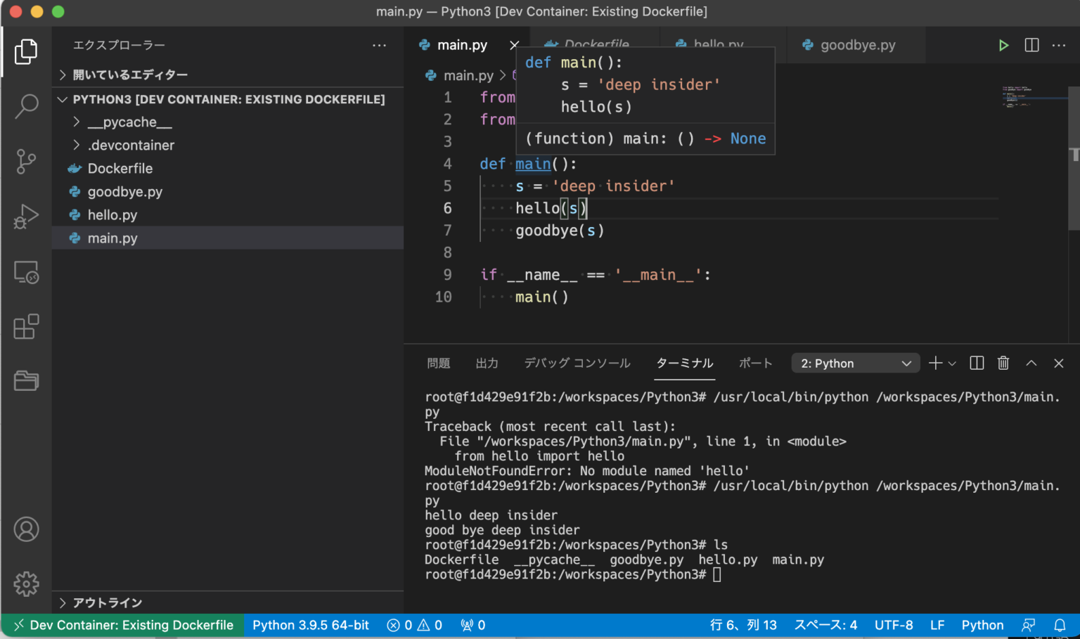Open the Source Control view
This screenshot has height=639, width=1080.
point(26,161)
